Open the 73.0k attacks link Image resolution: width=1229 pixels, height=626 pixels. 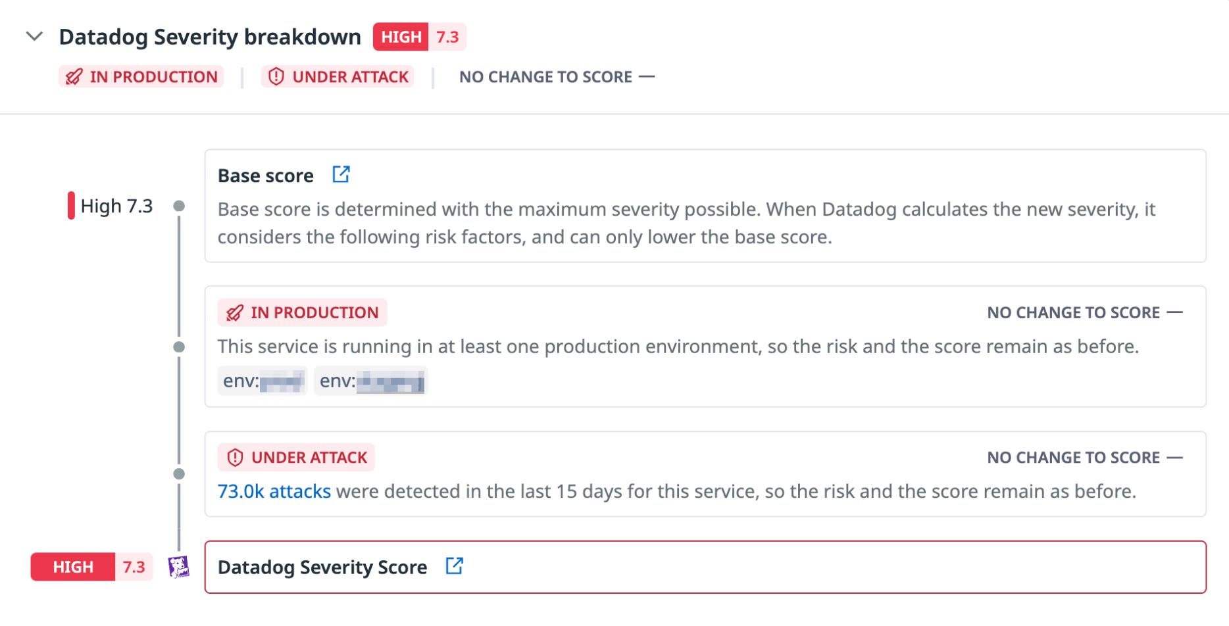[274, 491]
